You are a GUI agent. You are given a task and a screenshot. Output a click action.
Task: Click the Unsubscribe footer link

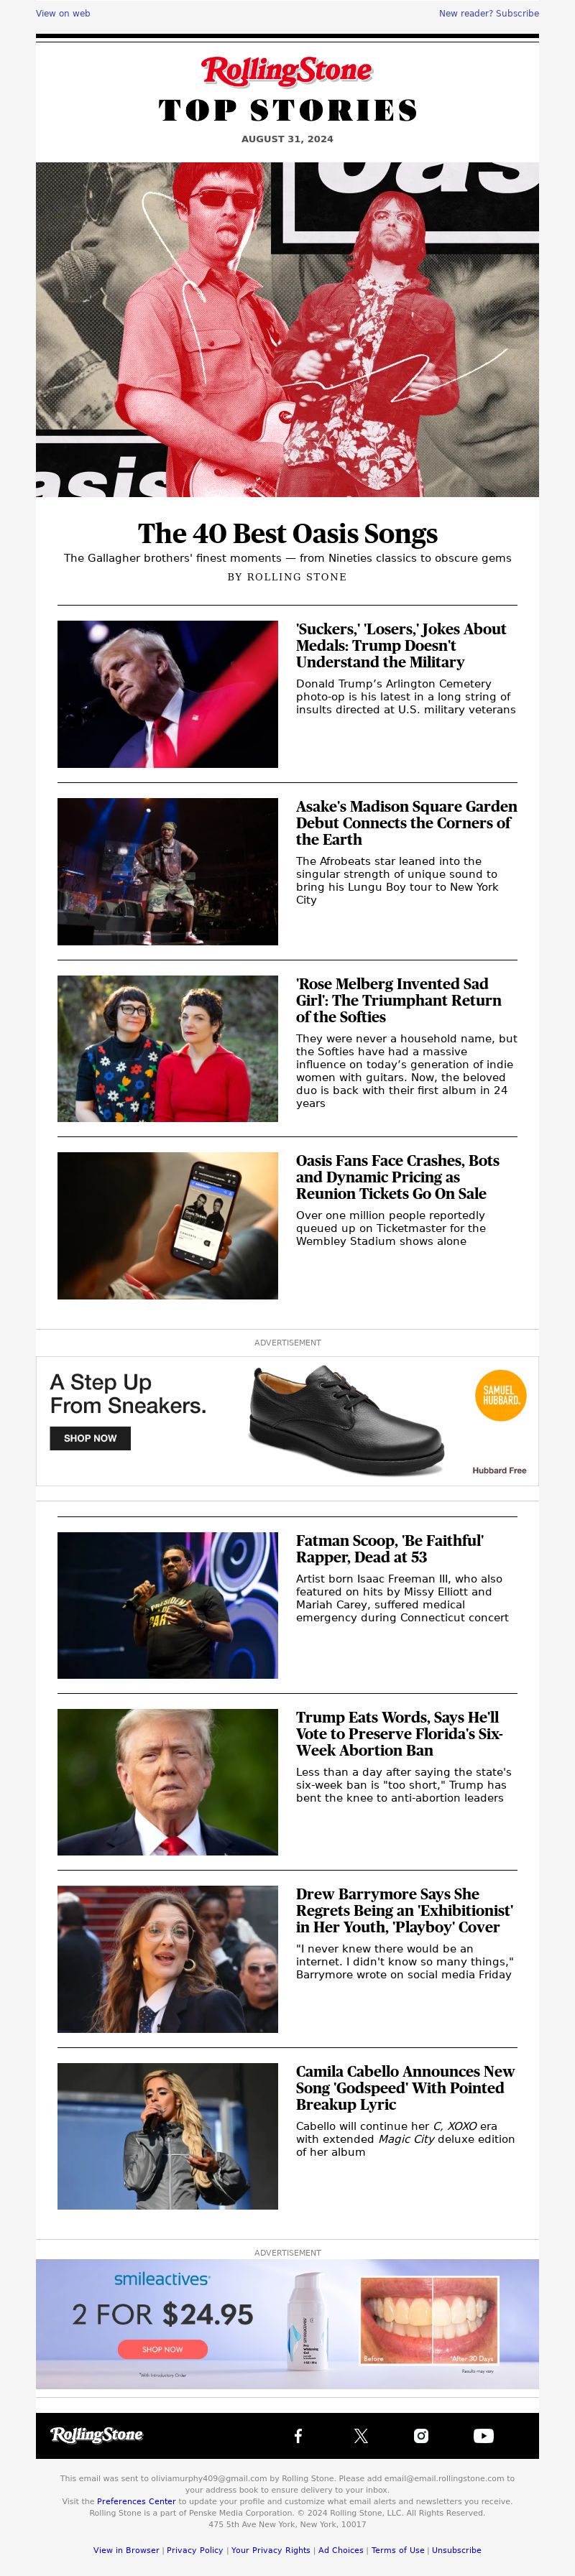click(456, 2550)
